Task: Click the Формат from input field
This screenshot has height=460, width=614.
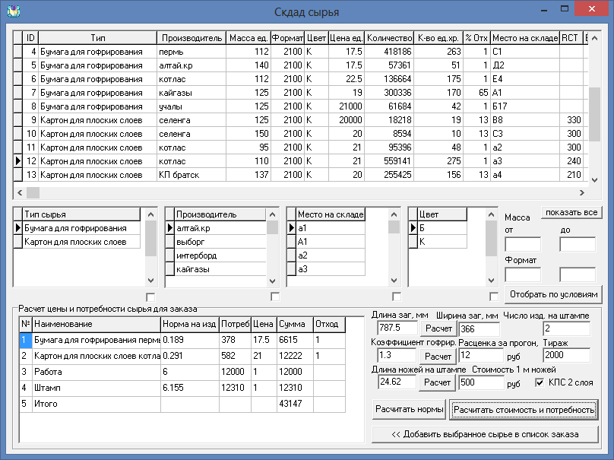Action: click(523, 274)
